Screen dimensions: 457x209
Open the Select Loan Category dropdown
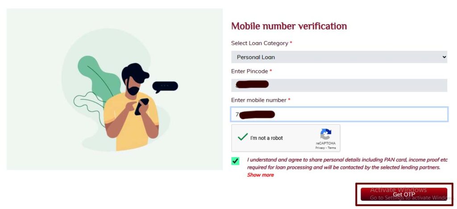pyautogui.click(x=339, y=57)
